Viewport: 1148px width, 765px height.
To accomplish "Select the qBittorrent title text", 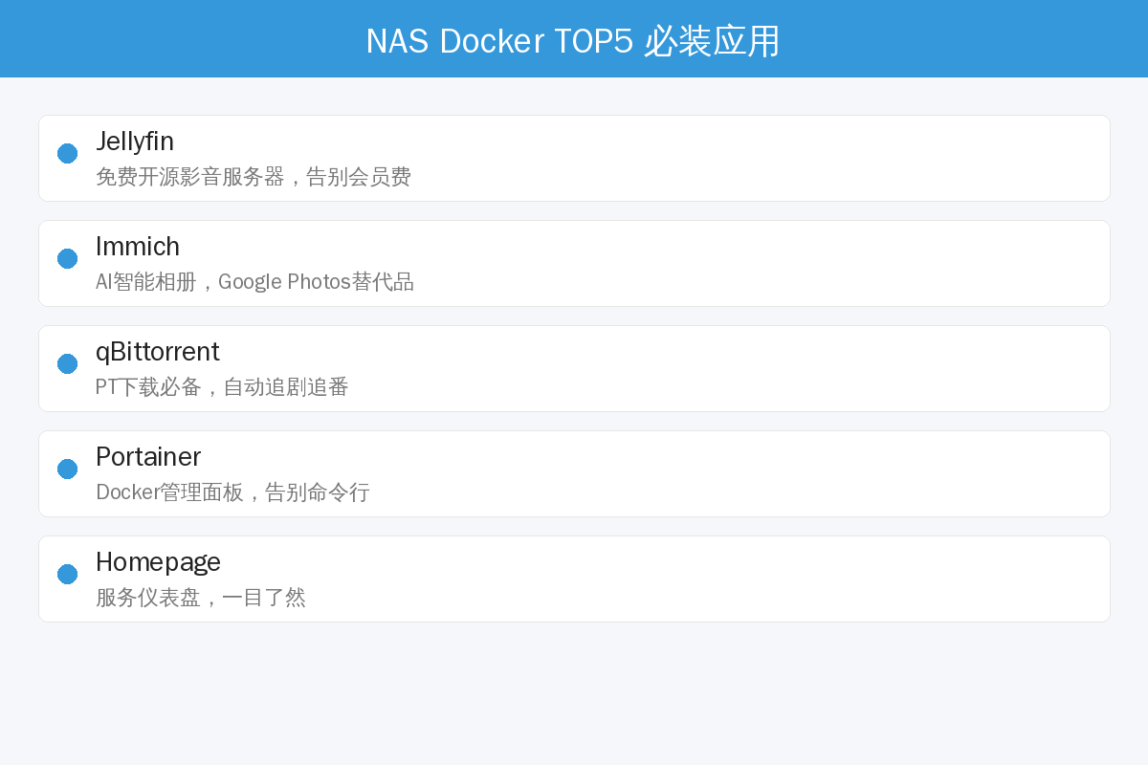I will 158,352.
